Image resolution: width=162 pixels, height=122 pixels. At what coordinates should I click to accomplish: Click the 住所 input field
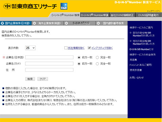49,70
